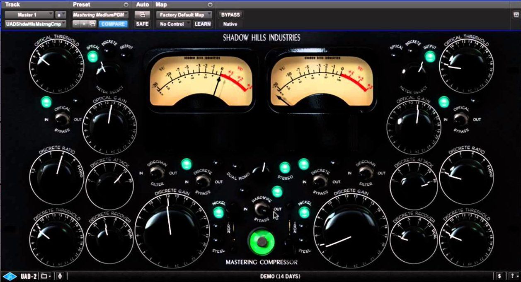521x282 pixels.
Task: Select the next preset with plus button
Action: coord(85,24)
